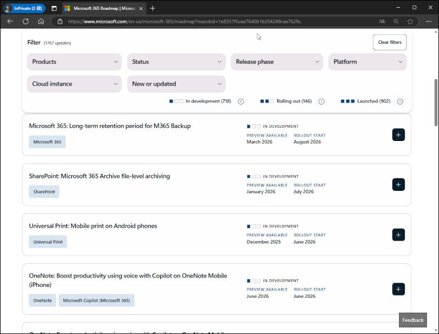
Task: Click title 'SharePoint: Microsoft 365 Archive file-level archiving'
Action: point(99,176)
